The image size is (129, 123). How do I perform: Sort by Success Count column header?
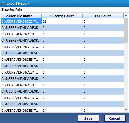coord(62,16)
